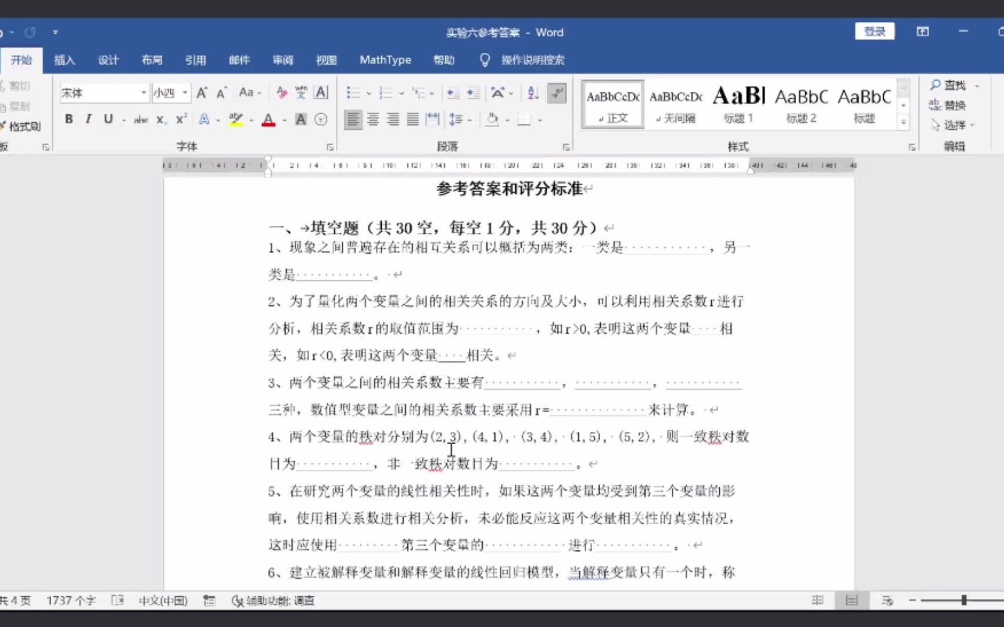Screen dimensions: 1004x627
Task: Open the 审阅 (Review) tab
Action: [283, 60]
